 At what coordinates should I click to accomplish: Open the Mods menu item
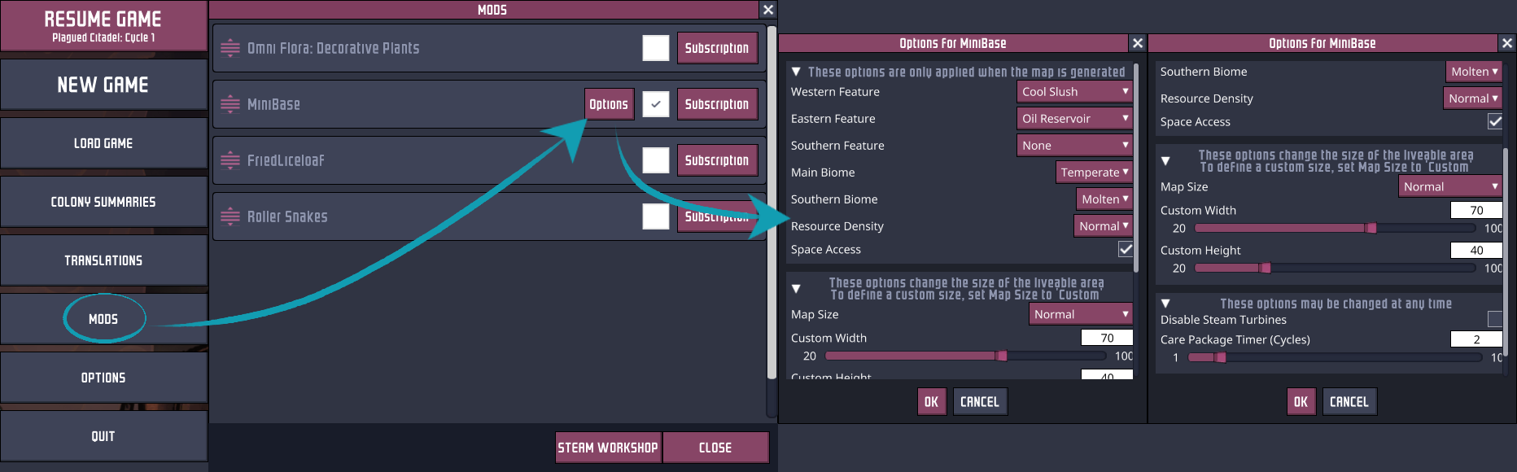point(103,319)
